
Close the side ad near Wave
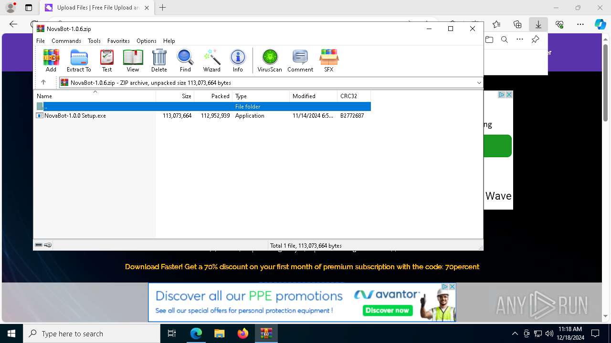[509, 95]
